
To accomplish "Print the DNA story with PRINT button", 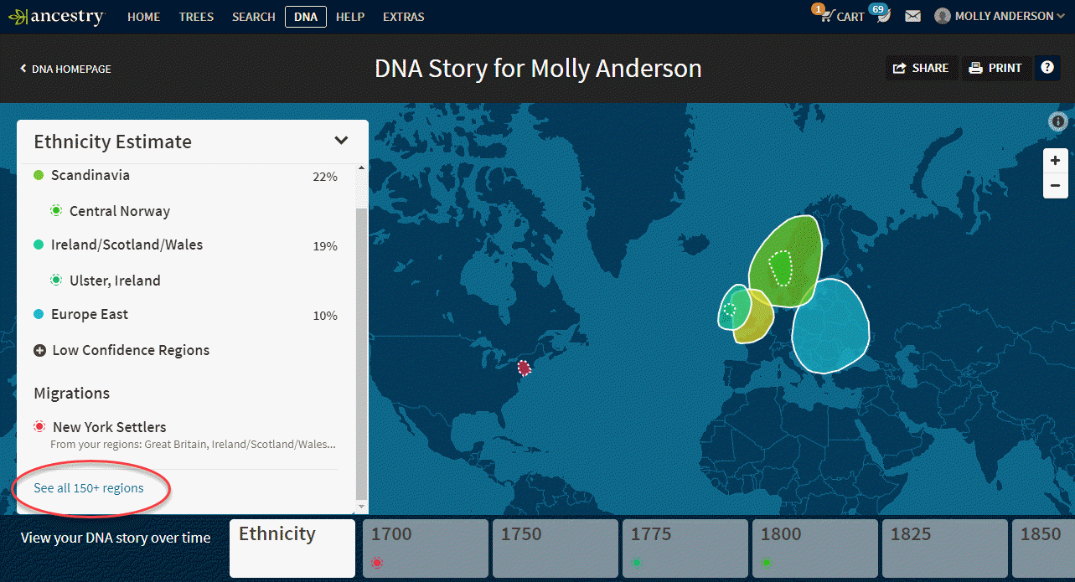I will [x=996, y=68].
